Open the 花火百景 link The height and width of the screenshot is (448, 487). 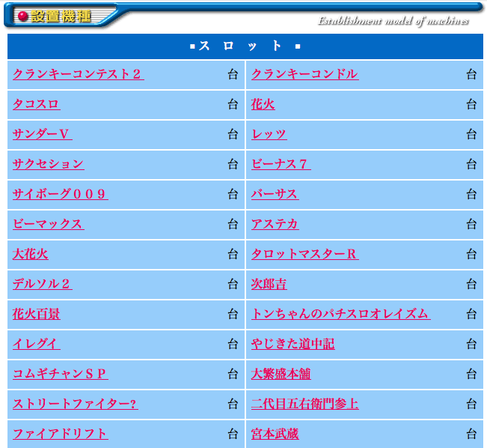(37, 314)
